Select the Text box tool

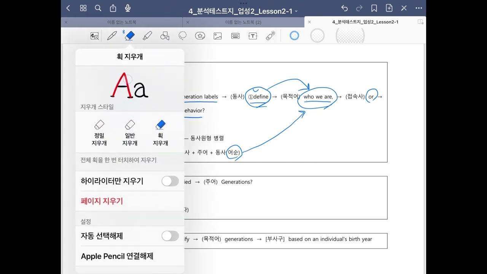pyautogui.click(x=253, y=36)
